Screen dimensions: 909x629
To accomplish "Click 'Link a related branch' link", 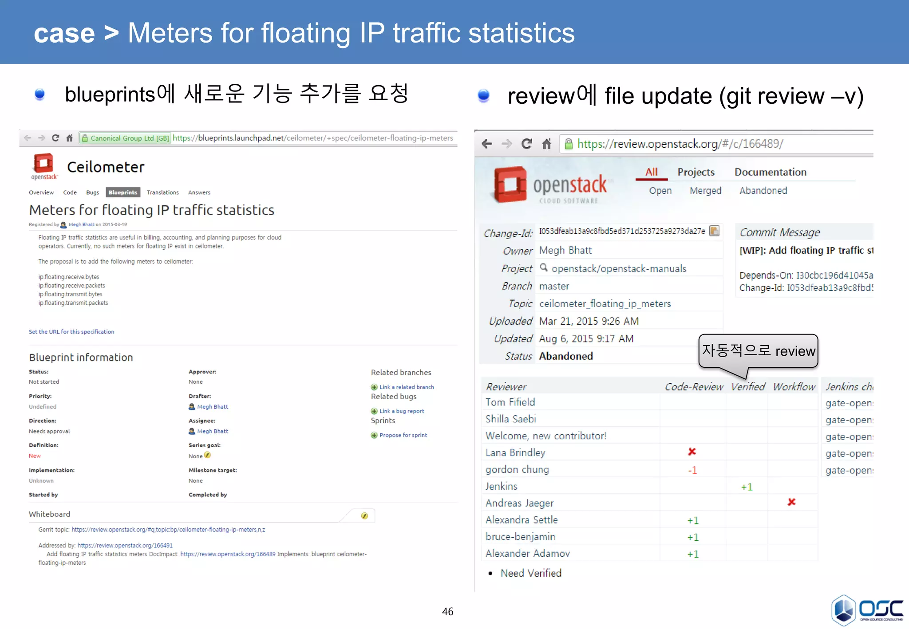I will click(407, 387).
